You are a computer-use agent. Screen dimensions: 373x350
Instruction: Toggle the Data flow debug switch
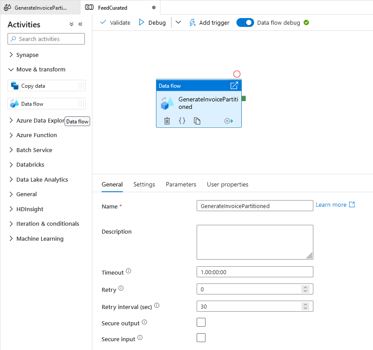[x=245, y=22]
